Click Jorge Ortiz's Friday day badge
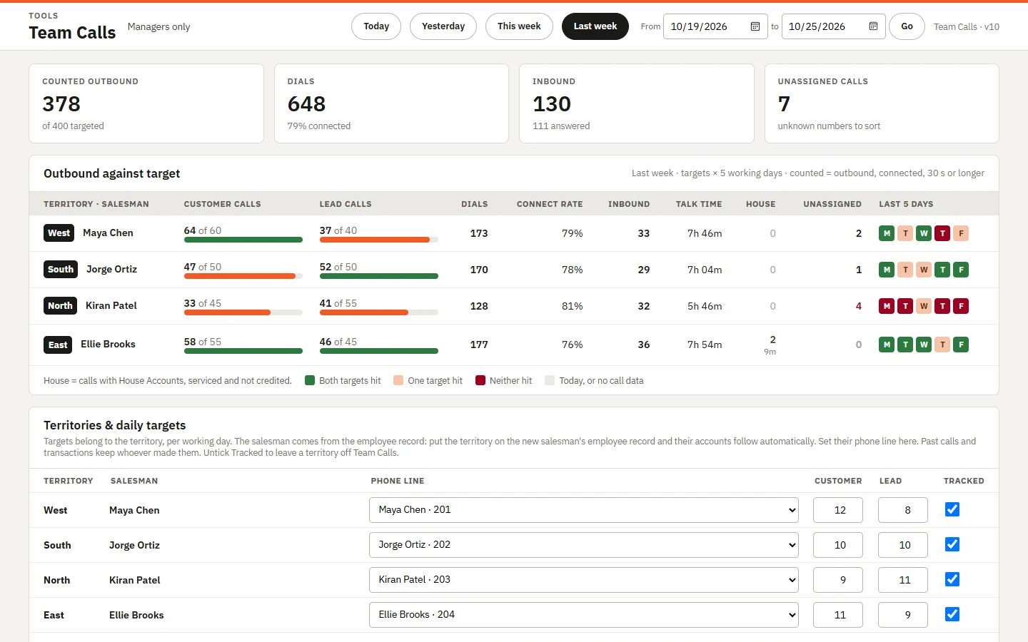The height and width of the screenshot is (642, 1028). 961,270
